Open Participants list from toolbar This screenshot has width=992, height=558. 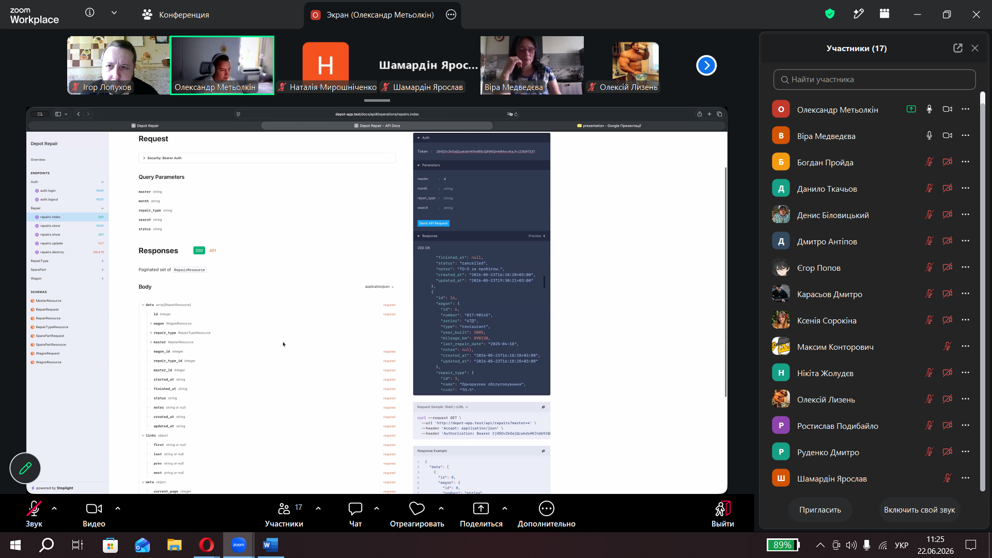tap(284, 515)
